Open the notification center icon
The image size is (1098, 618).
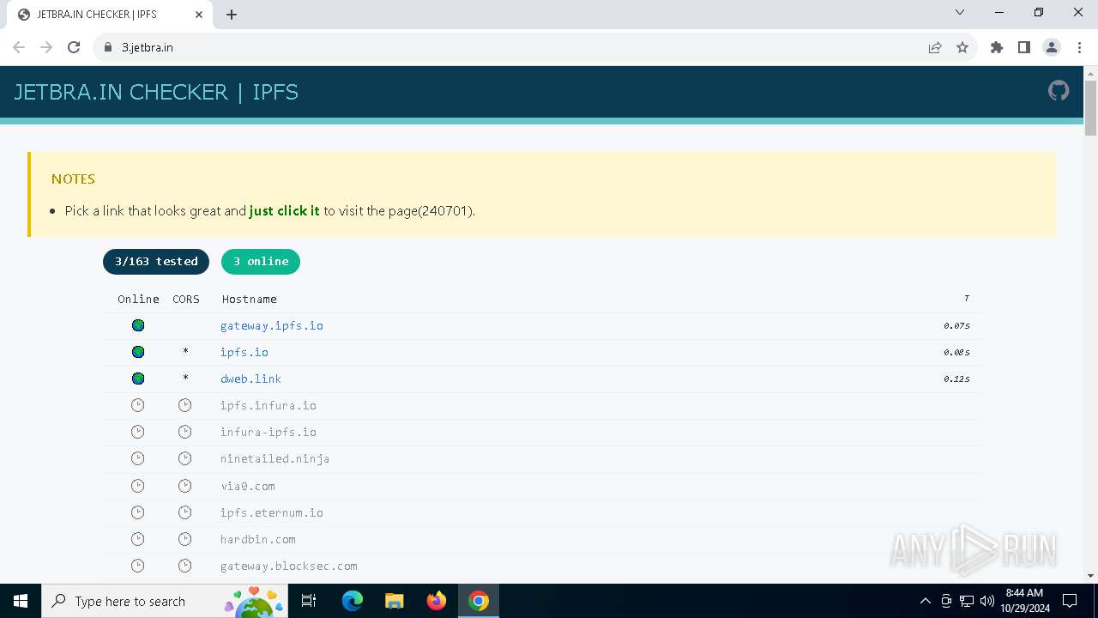click(x=1070, y=601)
